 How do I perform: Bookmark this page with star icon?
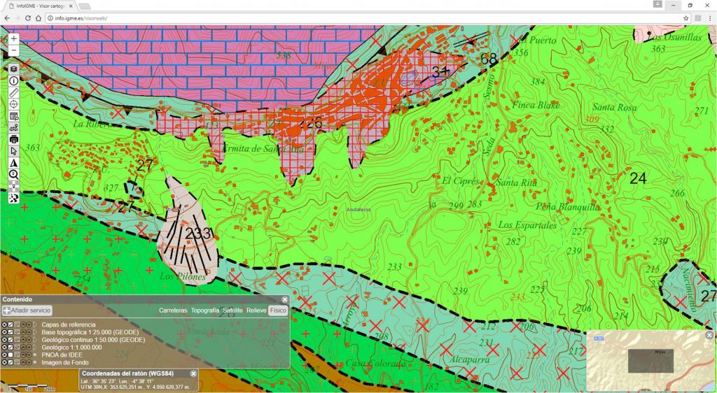pos(686,18)
